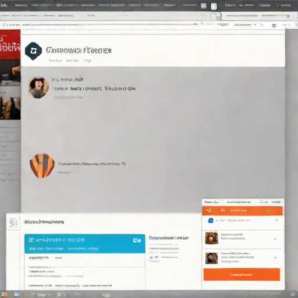This screenshot has width=298, height=298.
Task: Open the dropdown arrow in the address toolbar row
Action: (x=255, y=25)
